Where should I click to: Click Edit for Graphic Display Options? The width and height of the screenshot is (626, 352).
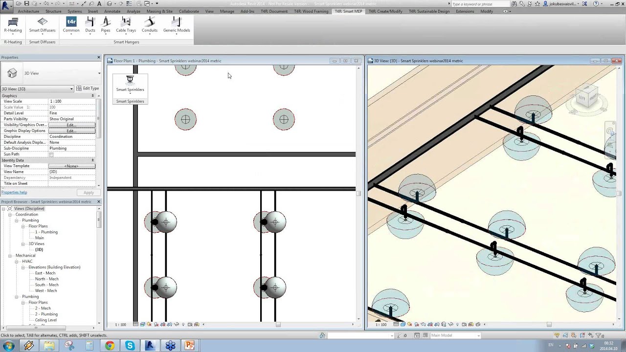click(x=72, y=131)
